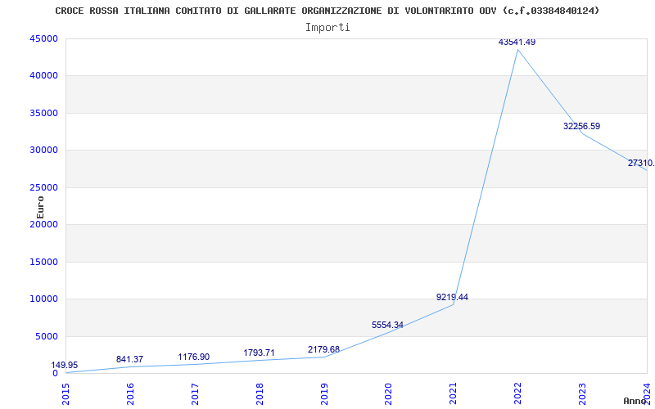
Task: Click the 1176.90 data label
Action: (x=194, y=357)
